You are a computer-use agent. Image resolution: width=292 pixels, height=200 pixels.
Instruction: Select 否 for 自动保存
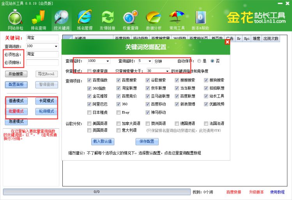click(x=212, y=61)
